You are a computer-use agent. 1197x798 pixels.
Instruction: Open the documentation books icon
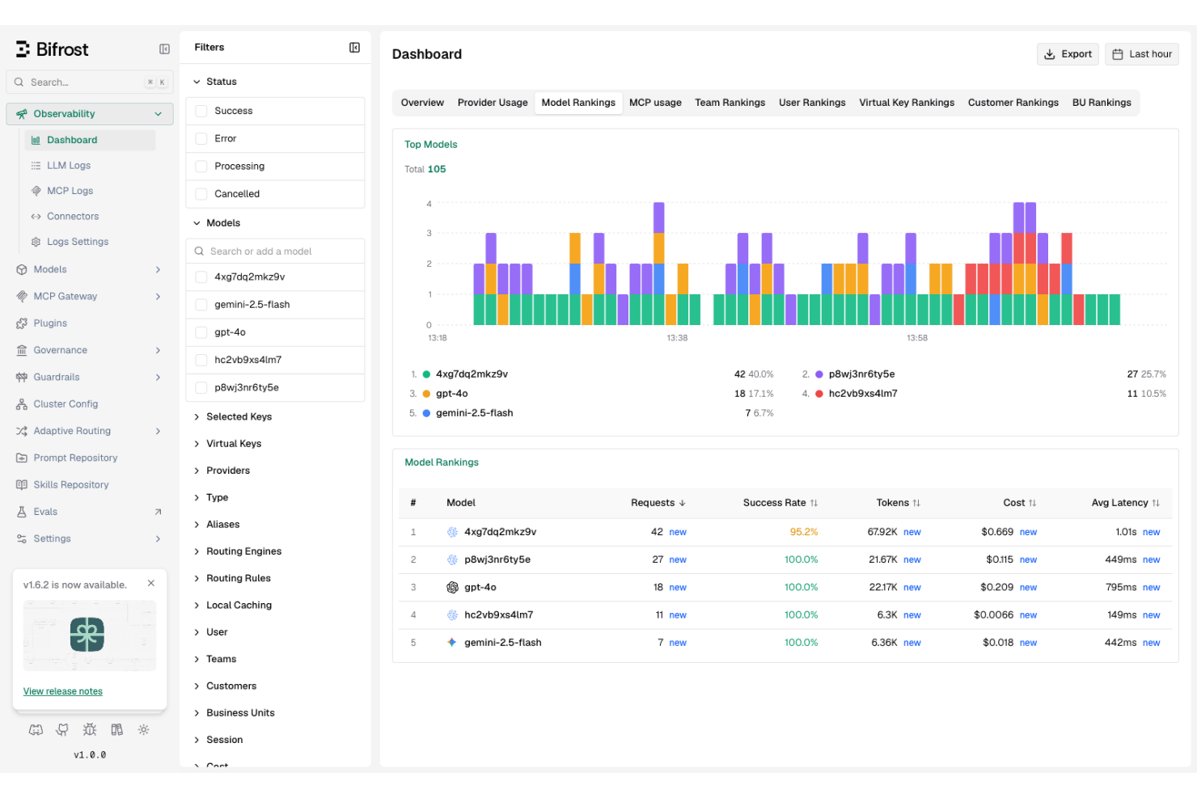117,729
